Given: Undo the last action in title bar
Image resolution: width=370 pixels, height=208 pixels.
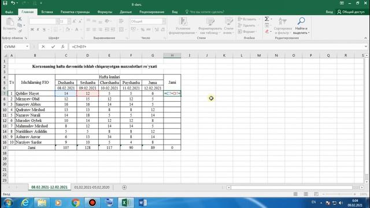Looking at the screenshot, I should pyautogui.click(x=13, y=3).
